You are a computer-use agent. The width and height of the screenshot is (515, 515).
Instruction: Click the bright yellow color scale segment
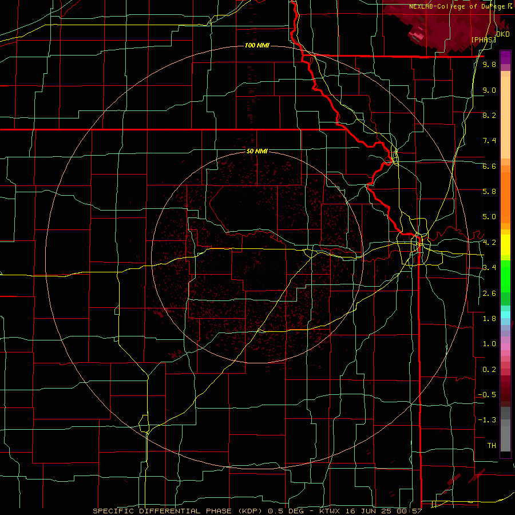click(505, 245)
